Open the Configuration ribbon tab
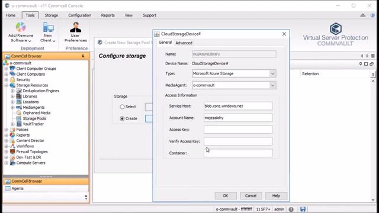The height and width of the screenshot is (213, 379). click(79, 15)
